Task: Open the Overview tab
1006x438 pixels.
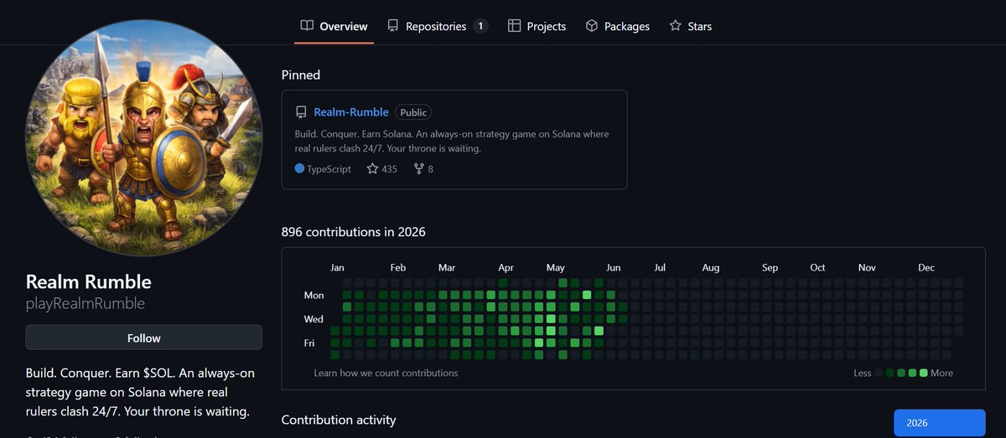Action: tap(334, 26)
